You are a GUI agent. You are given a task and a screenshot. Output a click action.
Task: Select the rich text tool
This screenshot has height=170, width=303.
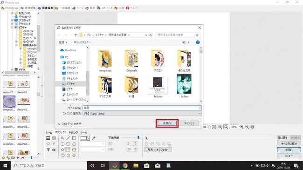48,150
